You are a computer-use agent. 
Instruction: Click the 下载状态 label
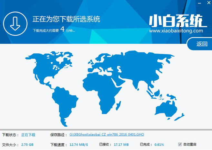(10, 135)
